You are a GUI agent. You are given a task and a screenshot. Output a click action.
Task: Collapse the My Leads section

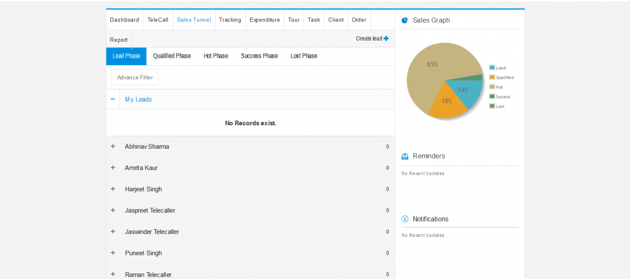point(113,99)
